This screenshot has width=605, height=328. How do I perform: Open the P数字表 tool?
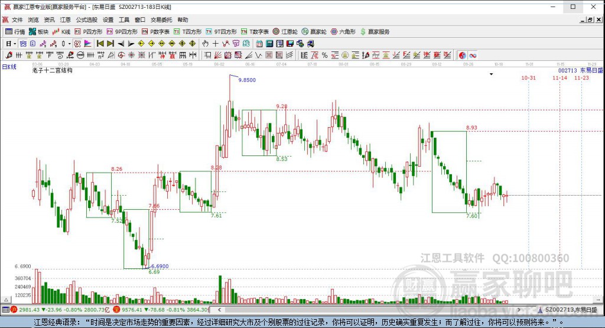(x=155, y=32)
